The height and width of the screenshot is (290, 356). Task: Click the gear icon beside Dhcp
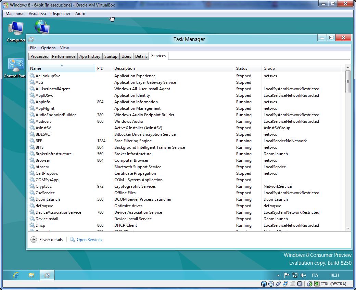coord(32,225)
